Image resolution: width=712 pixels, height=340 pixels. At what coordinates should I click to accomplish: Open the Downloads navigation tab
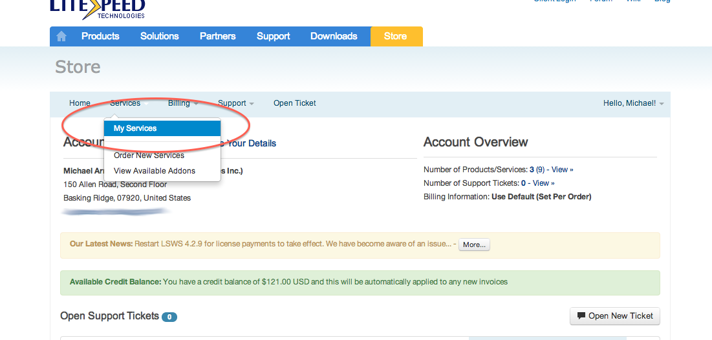[334, 36]
